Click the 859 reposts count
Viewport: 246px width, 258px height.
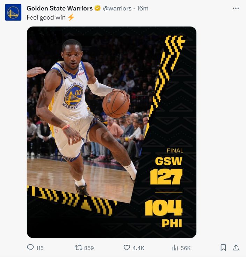click(89, 248)
